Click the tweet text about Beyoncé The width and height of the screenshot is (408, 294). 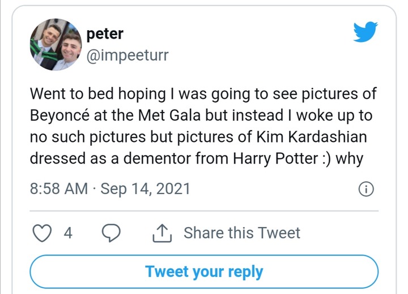pos(203,126)
